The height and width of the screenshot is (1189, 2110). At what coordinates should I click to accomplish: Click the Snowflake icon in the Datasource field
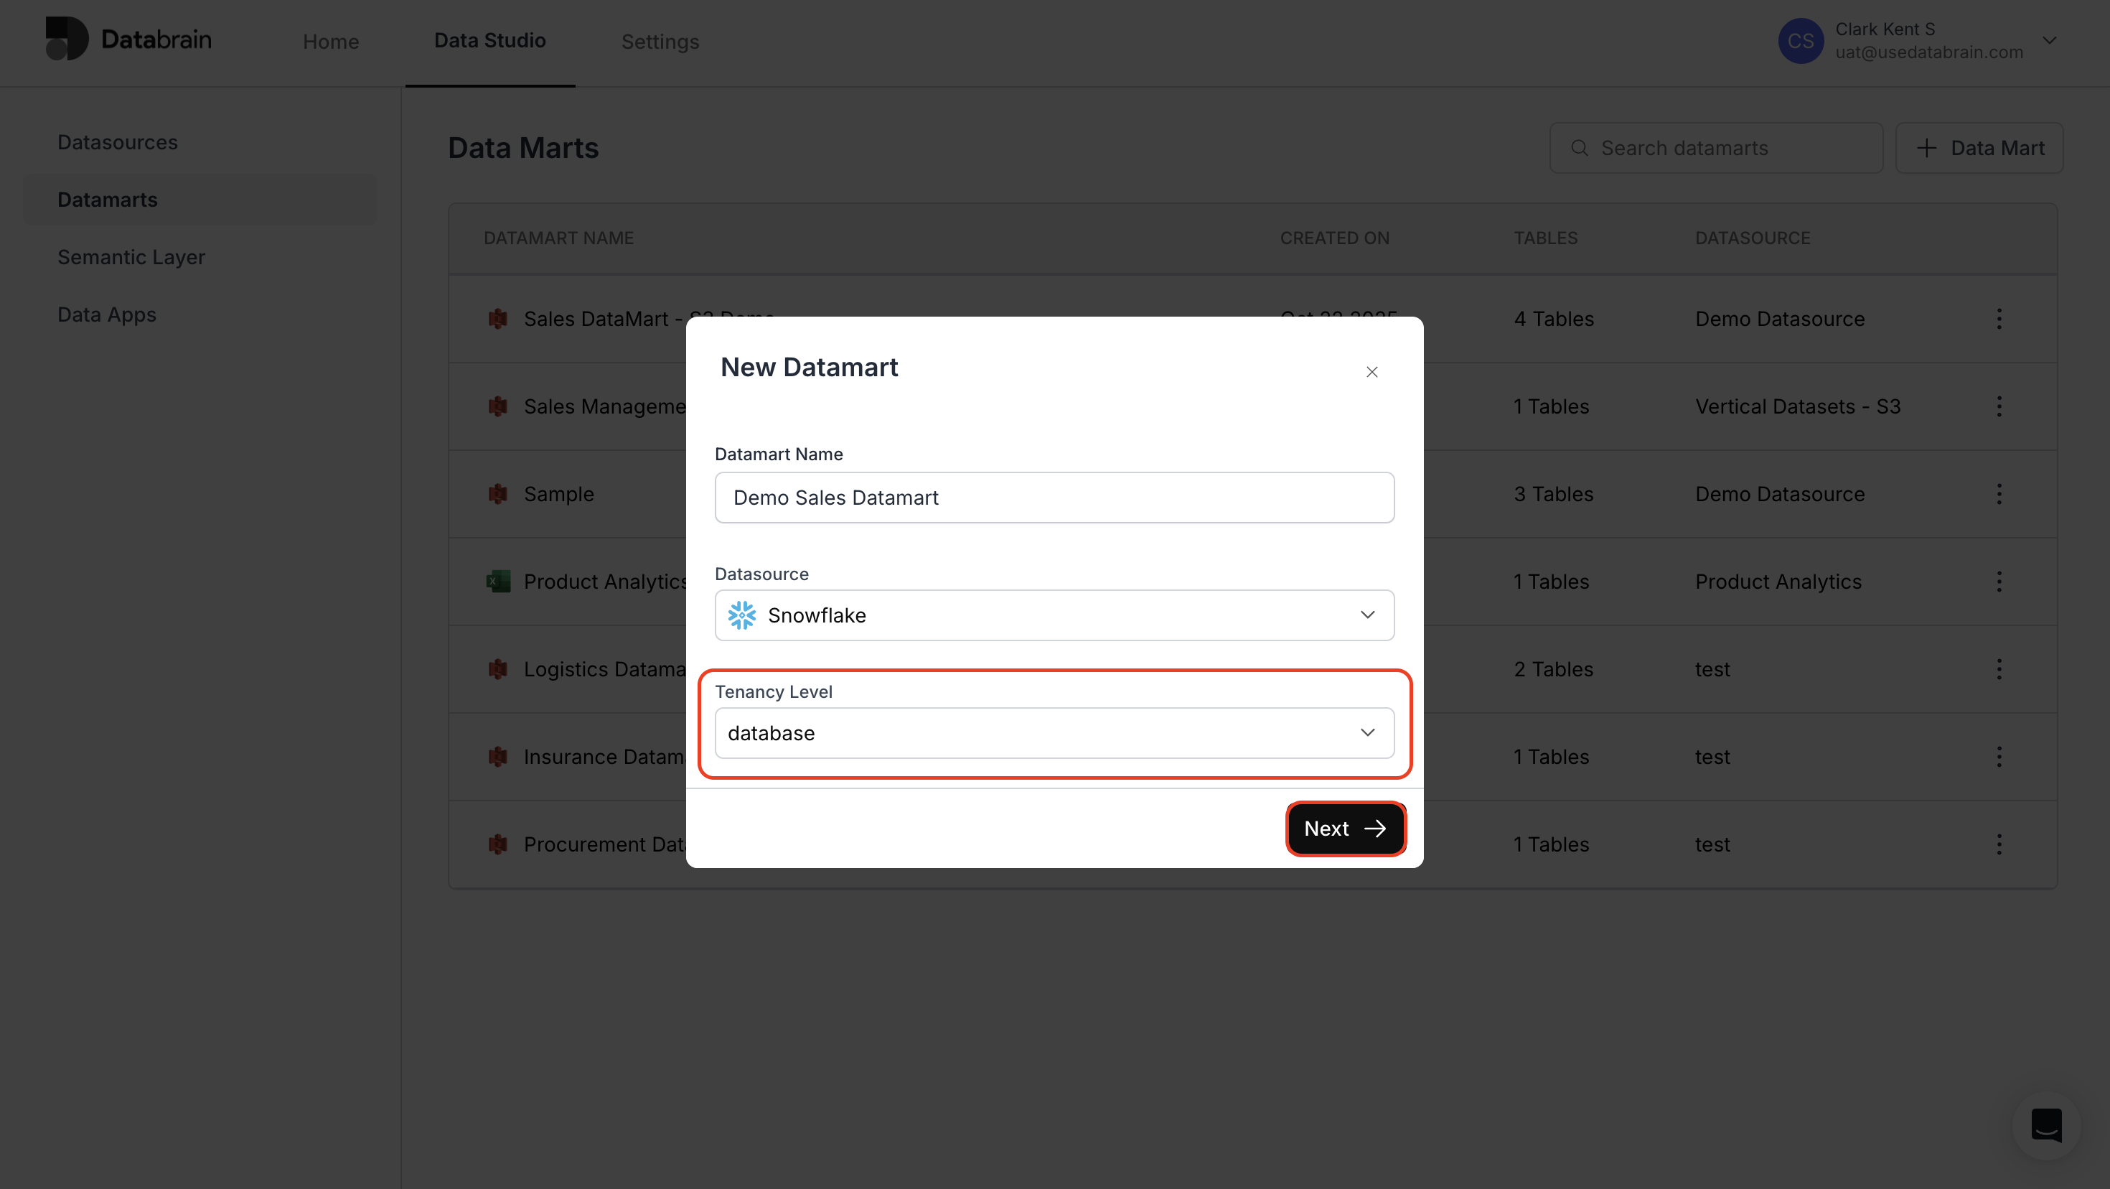(x=742, y=615)
